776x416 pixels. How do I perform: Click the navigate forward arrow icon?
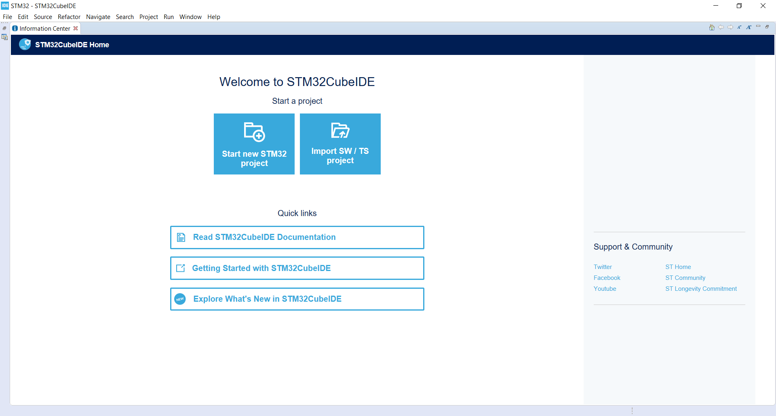coord(730,27)
